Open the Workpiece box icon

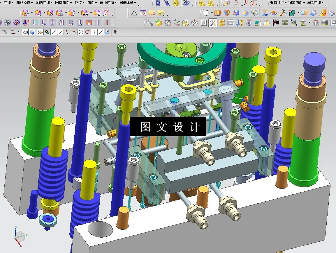(186, 23)
